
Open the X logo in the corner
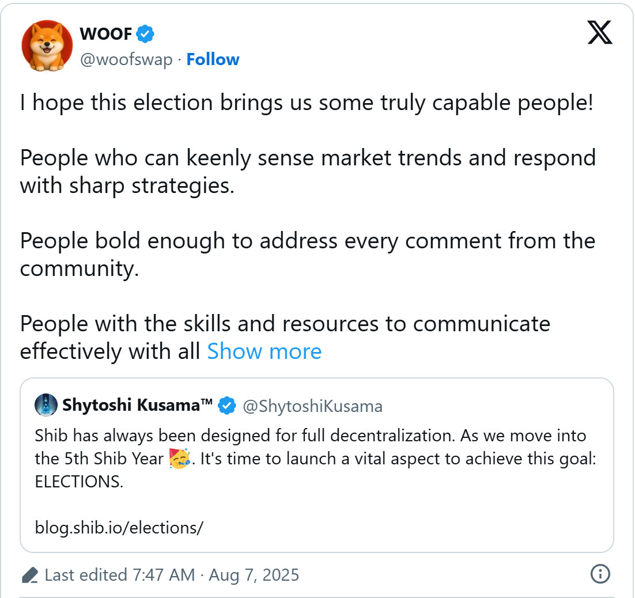599,31
